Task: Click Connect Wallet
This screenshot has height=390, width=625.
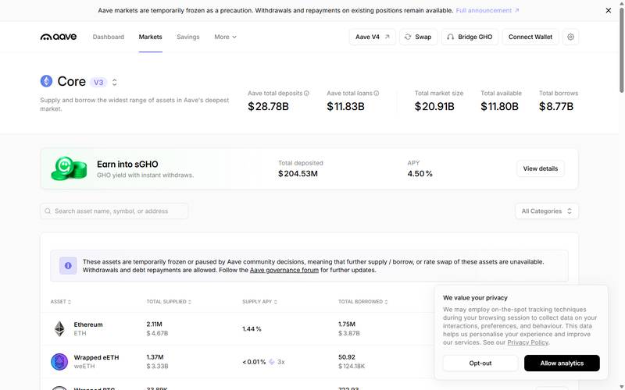Action: 530,37
